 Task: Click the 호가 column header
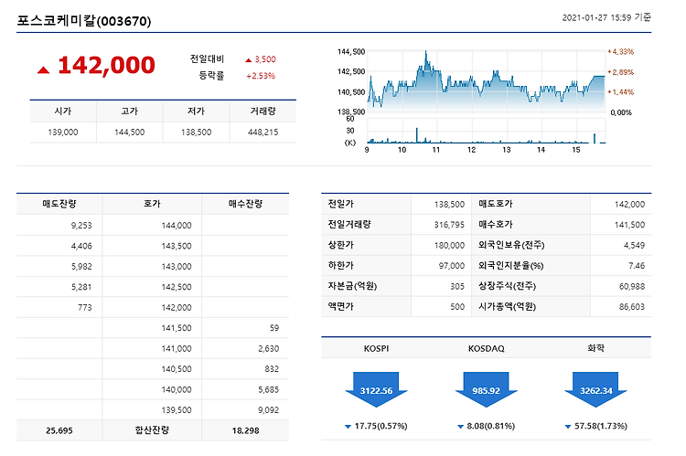click(152, 204)
